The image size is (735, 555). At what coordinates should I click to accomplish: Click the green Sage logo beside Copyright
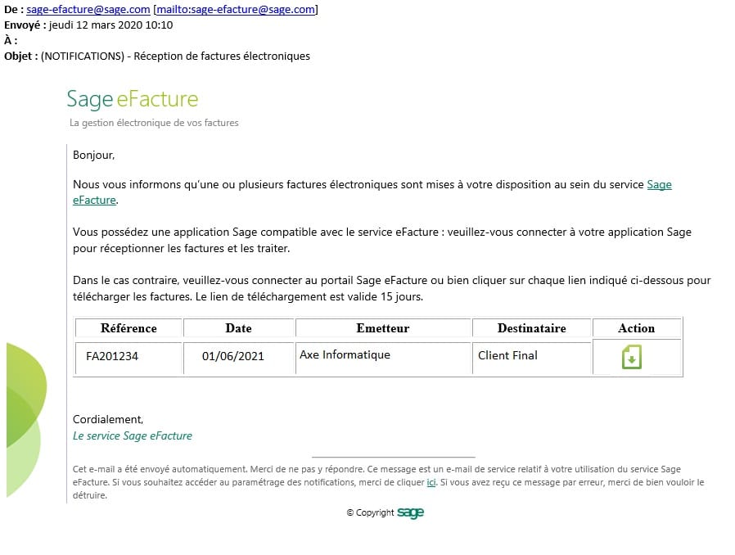tap(410, 513)
